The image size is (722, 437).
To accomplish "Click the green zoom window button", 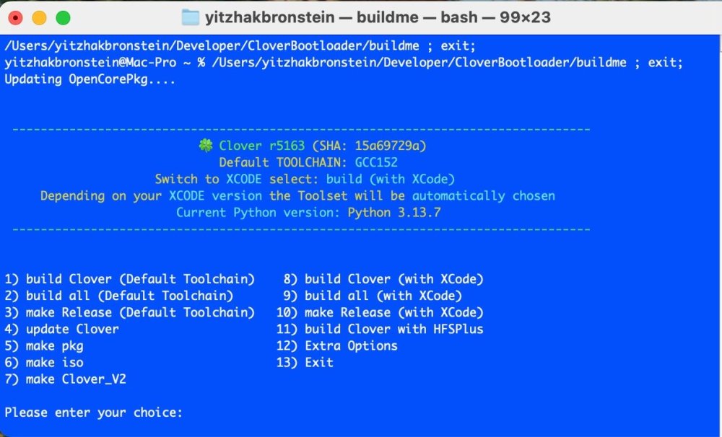I will (x=63, y=18).
